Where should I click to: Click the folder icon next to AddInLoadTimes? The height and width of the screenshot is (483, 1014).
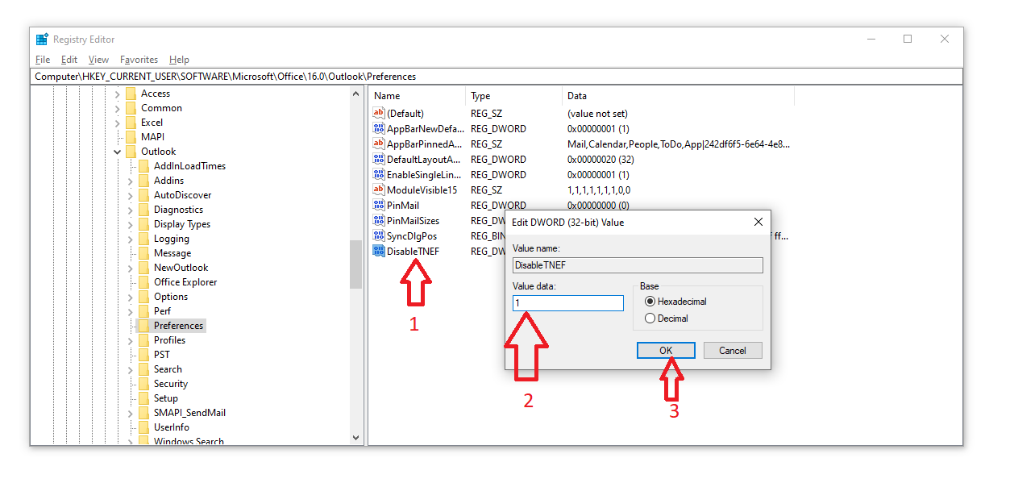pos(144,166)
